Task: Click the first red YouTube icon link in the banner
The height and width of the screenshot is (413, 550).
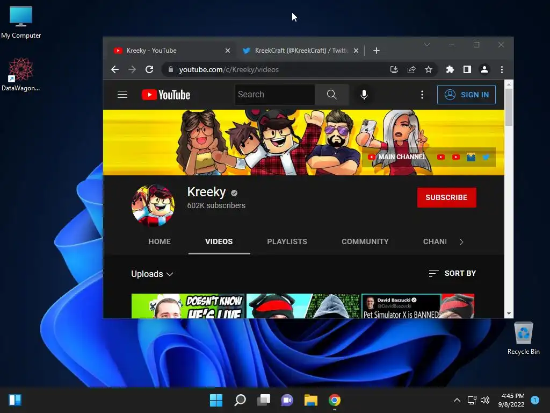Action: click(x=441, y=157)
